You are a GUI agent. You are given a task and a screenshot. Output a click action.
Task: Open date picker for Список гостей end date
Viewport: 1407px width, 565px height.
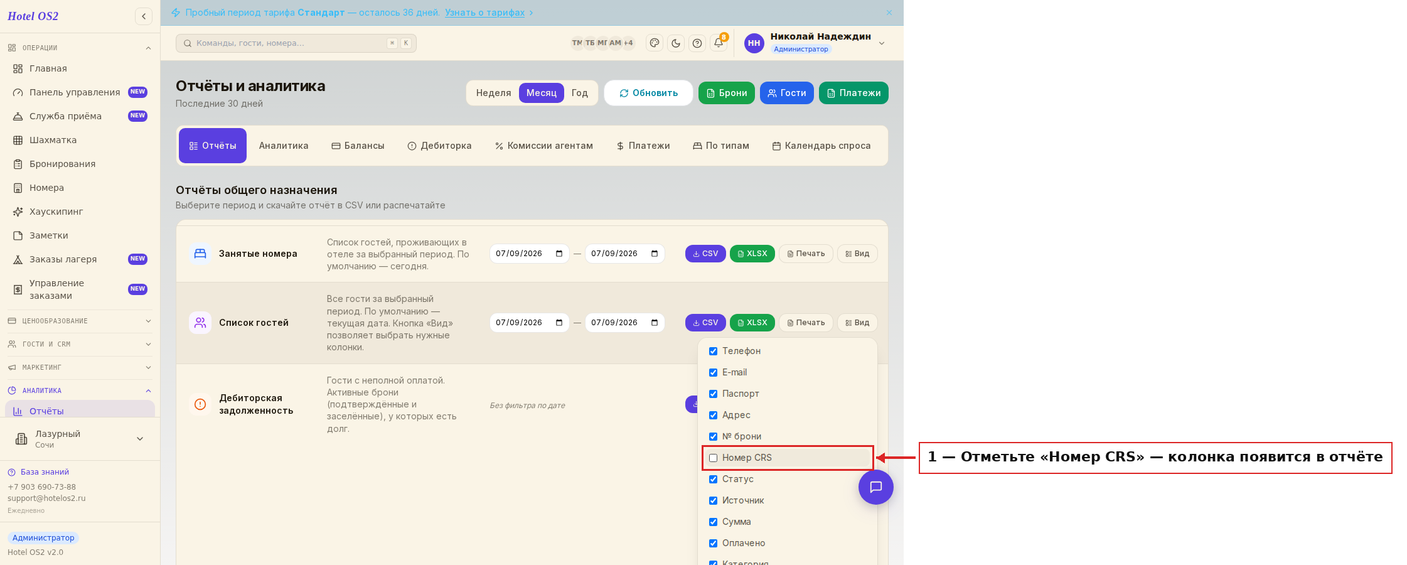coord(655,323)
